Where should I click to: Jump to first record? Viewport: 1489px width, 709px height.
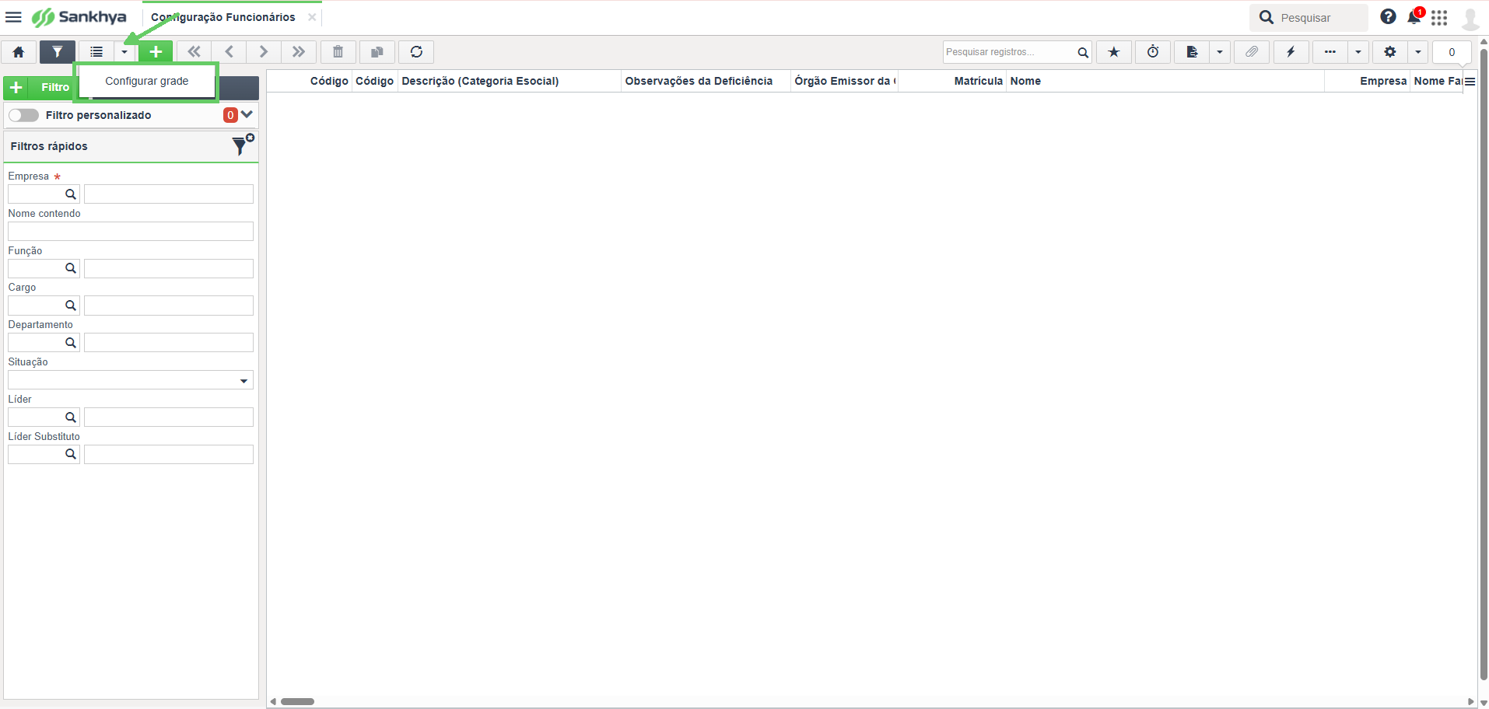click(x=194, y=52)
